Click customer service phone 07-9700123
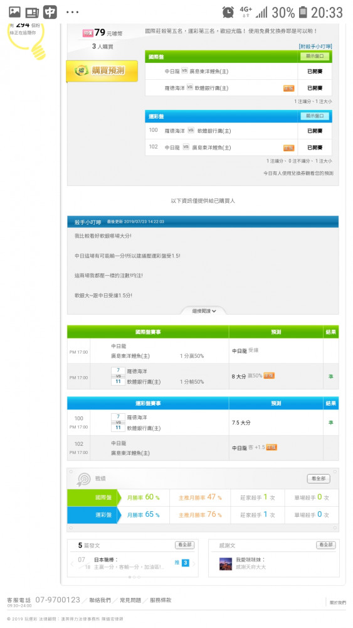 click(x=58, y=600)
